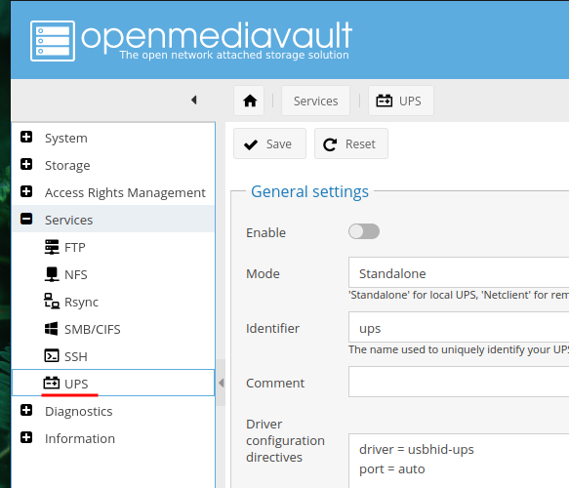569x488 pixels.
Task: Expand Access Rights Management node
Action: [x=26, y=191]
